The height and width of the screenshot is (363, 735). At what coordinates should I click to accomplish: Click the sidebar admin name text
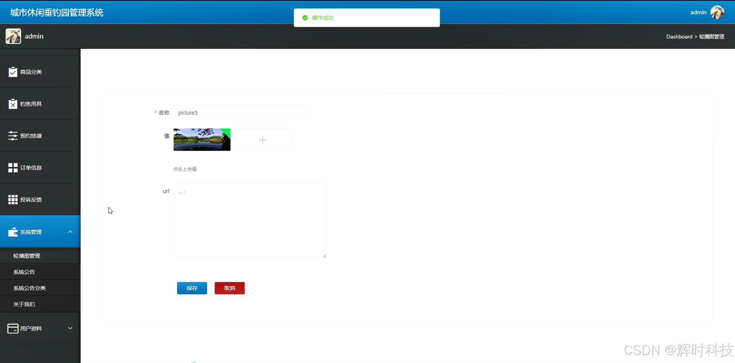click(x=34, y=36)
